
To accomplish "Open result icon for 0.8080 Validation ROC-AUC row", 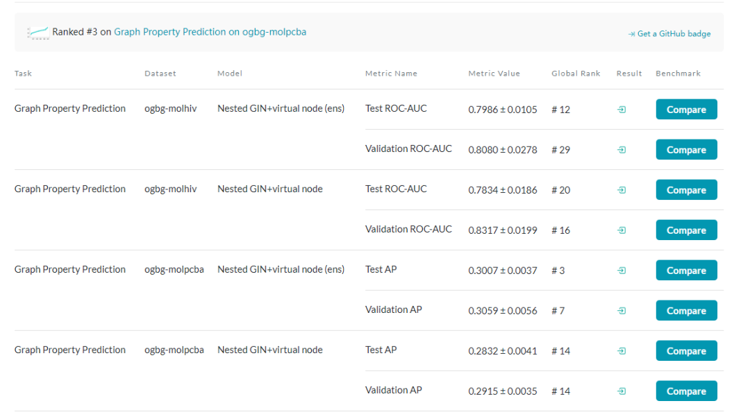I will [x=622, y=150].
